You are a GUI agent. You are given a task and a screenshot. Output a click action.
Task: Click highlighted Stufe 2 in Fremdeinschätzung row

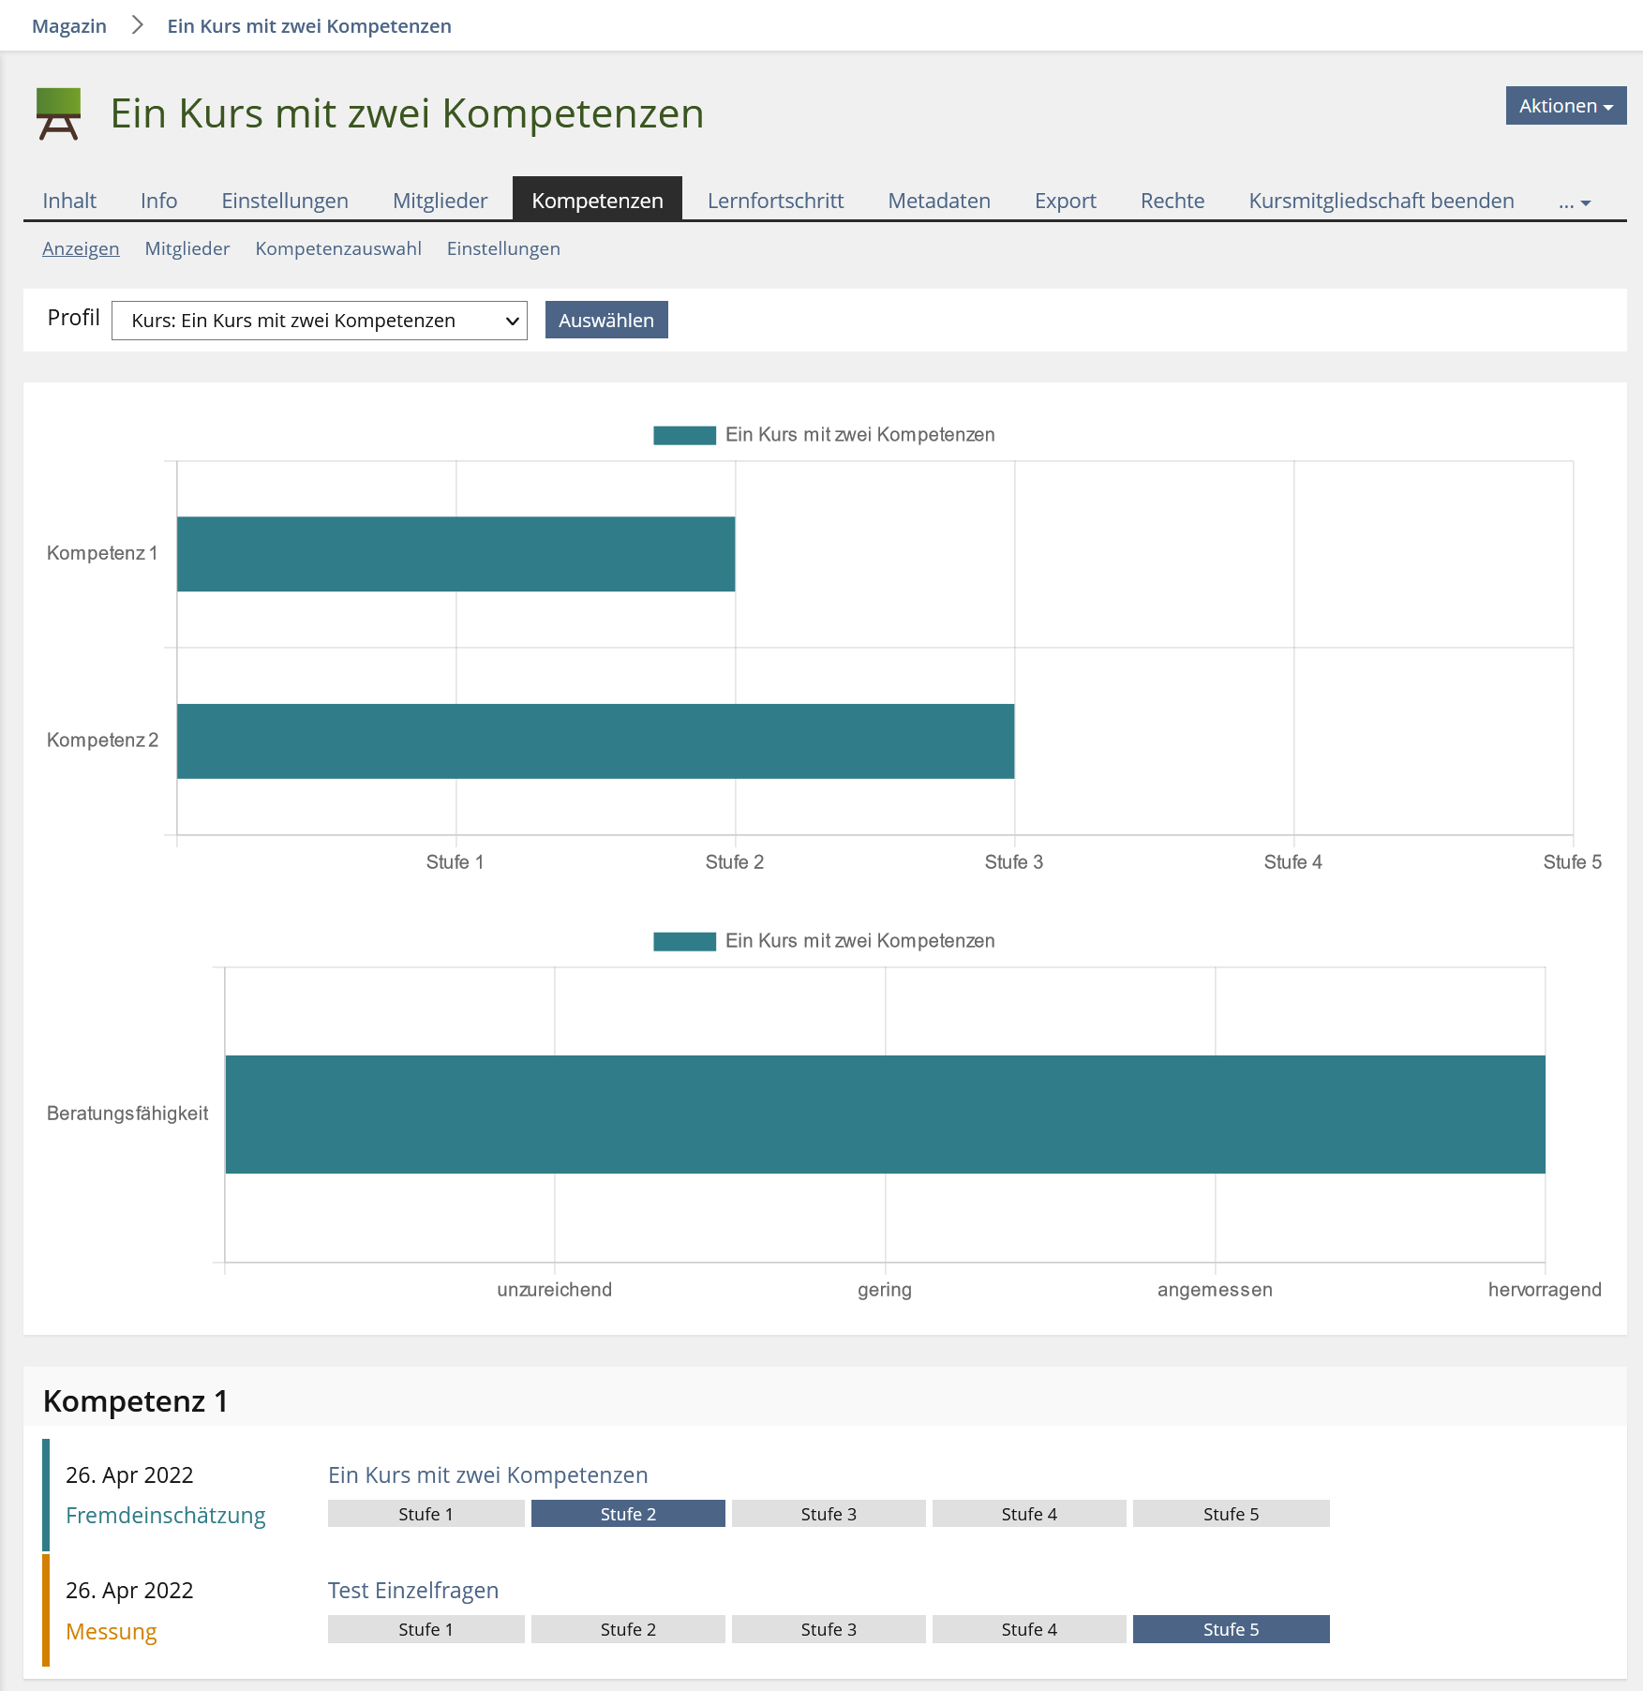coord(628,1514)
